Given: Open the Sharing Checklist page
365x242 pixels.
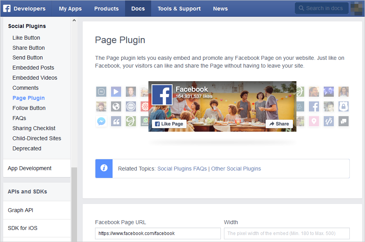Looking at the screenshot, I should click(34, 128).
